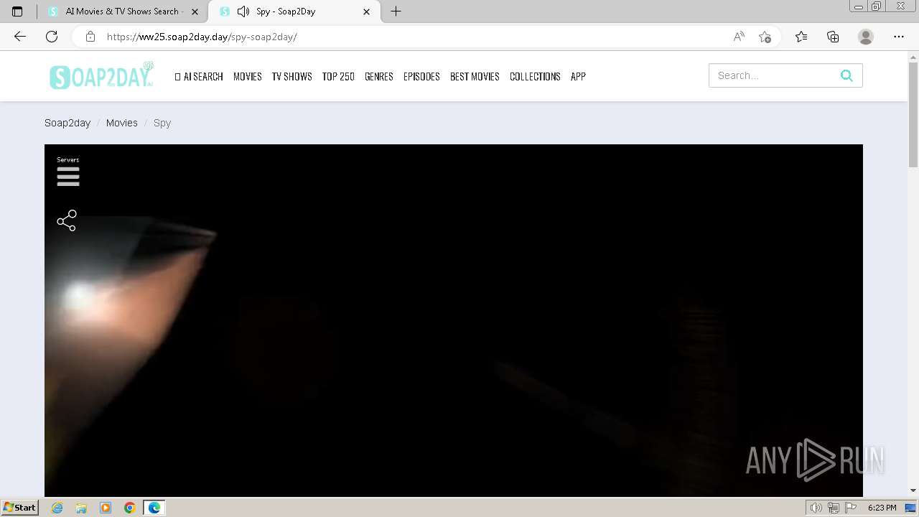This screenshot has height=517, width=919.
Task: Open Windows Media Player from taskbar
Action: point(106,508)
